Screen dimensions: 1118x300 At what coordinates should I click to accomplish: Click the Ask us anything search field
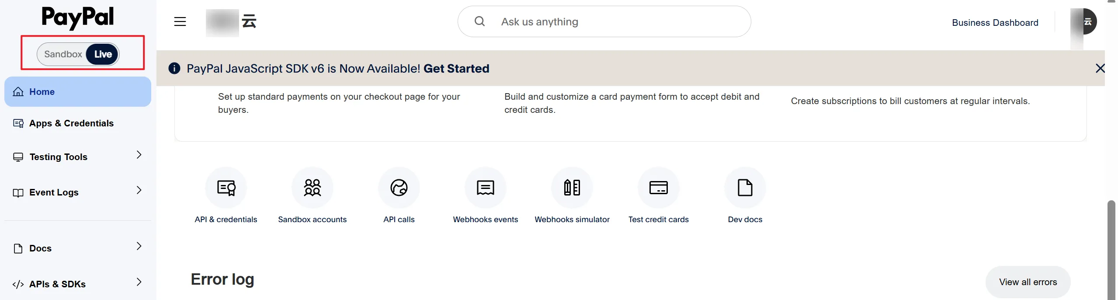(612, 22)
